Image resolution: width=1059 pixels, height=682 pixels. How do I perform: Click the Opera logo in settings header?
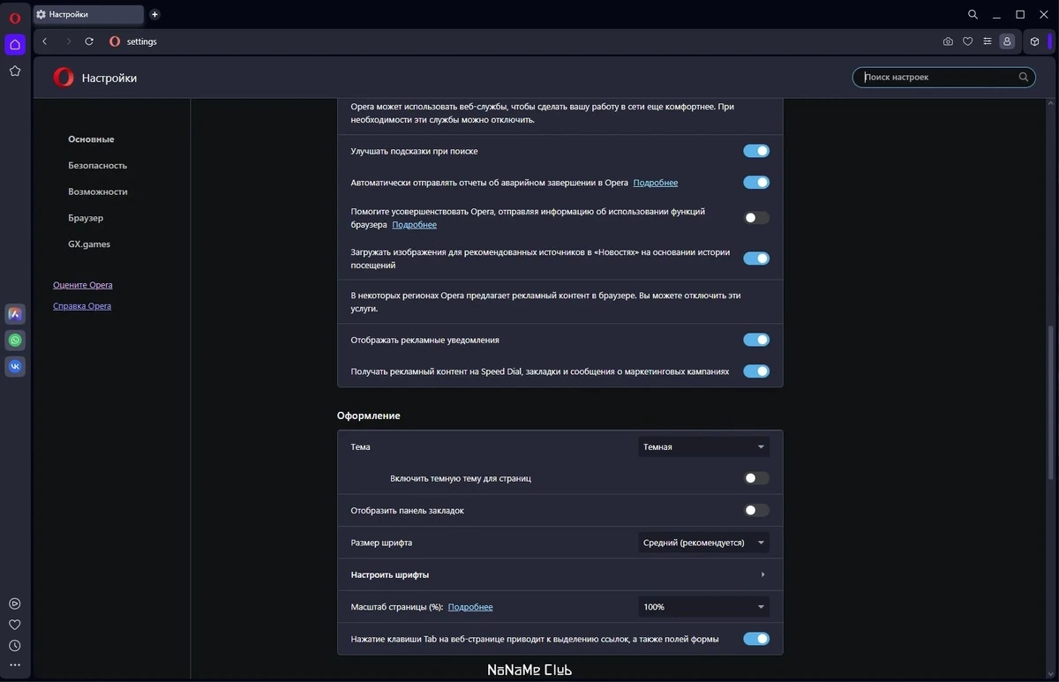(x=64, y=78)
